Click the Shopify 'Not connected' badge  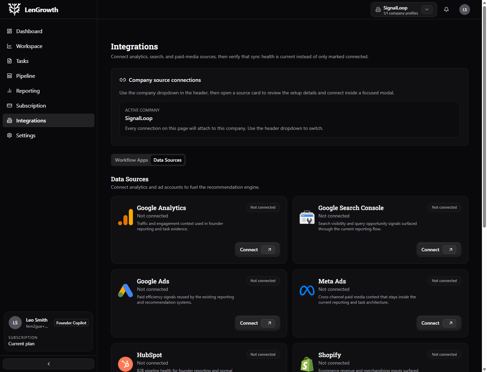coord(444,354)
